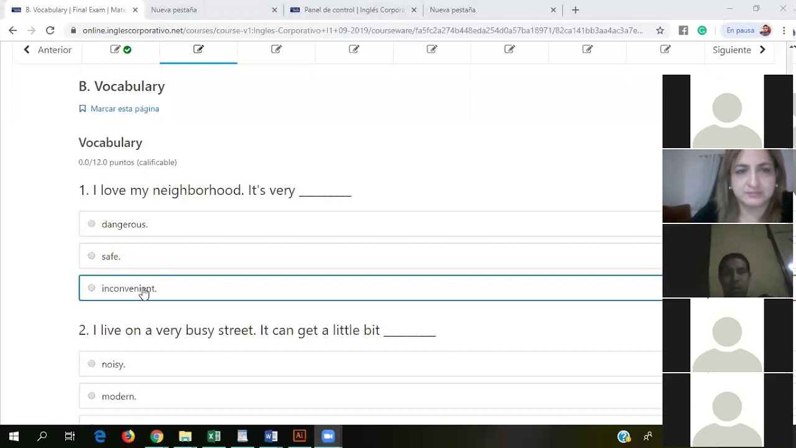Viewport: 796px width, 448px height.
Task: Select the 'inconvenient.' answer
Action: point(371,288)
